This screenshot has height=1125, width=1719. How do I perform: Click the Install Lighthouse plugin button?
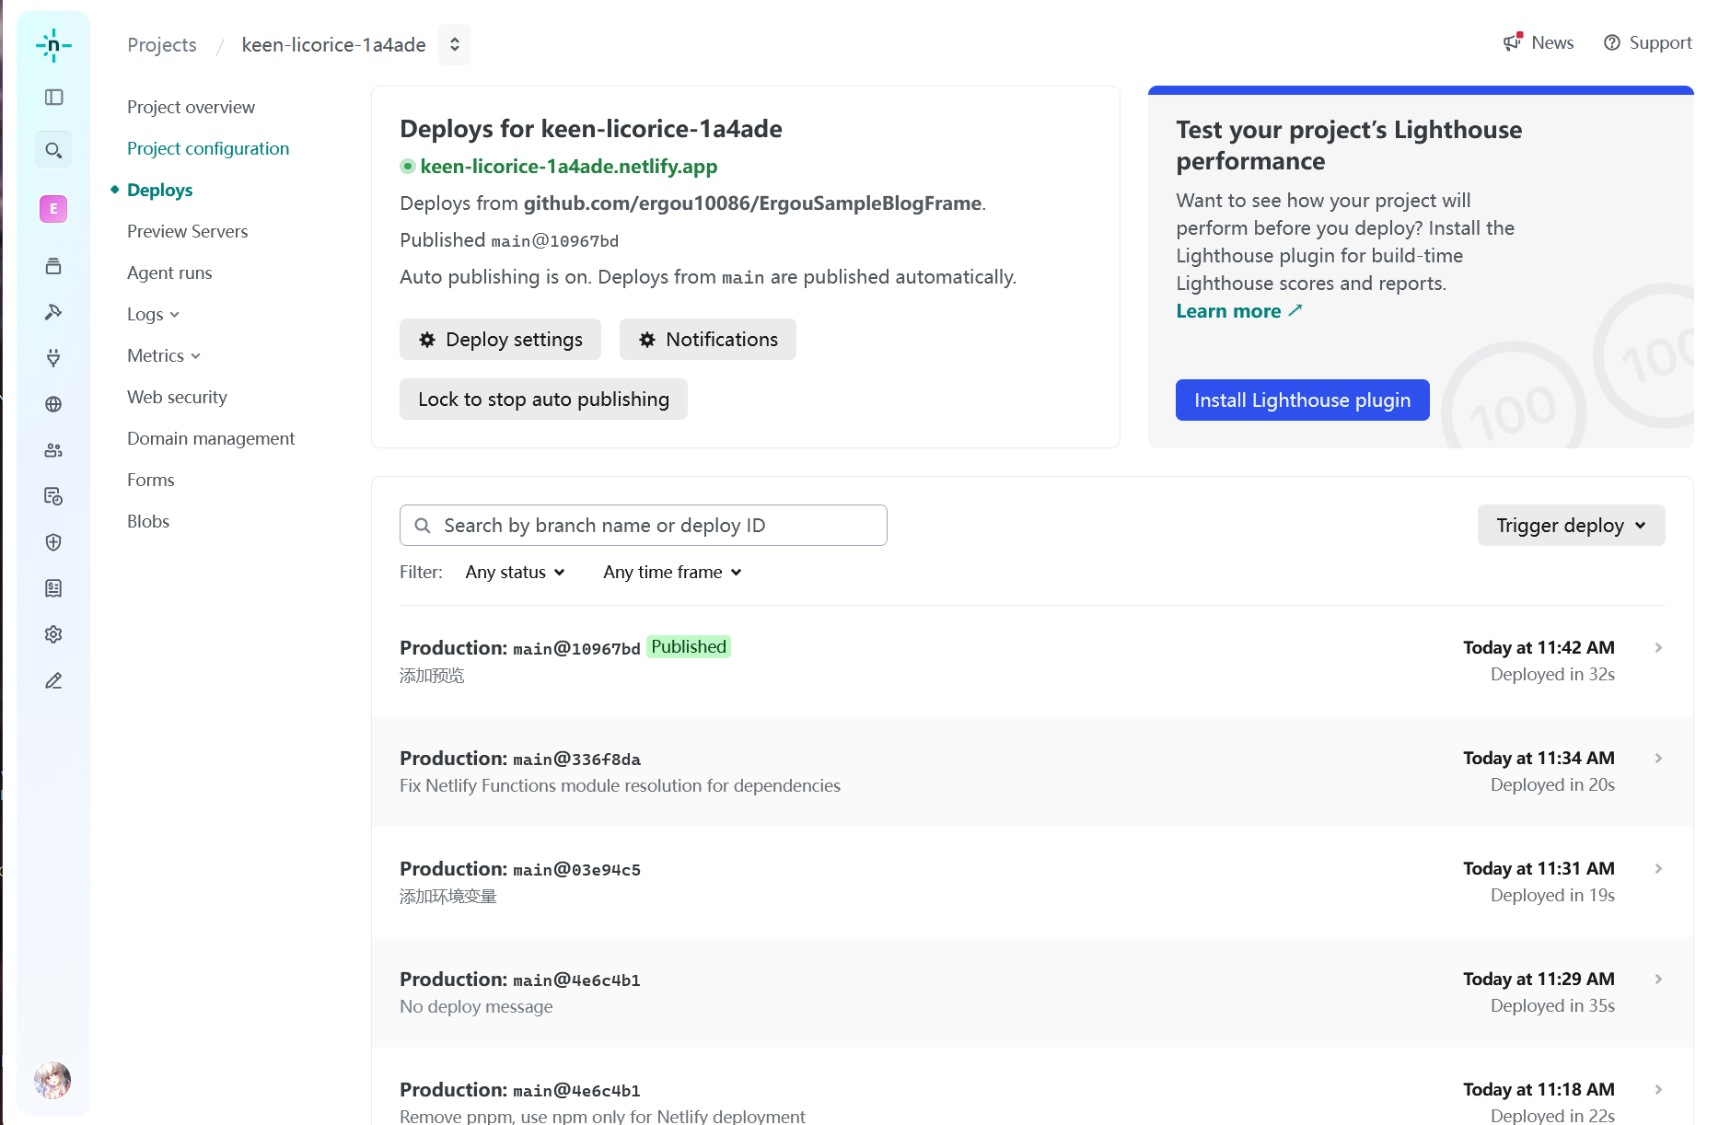(x=1302, y=400)
